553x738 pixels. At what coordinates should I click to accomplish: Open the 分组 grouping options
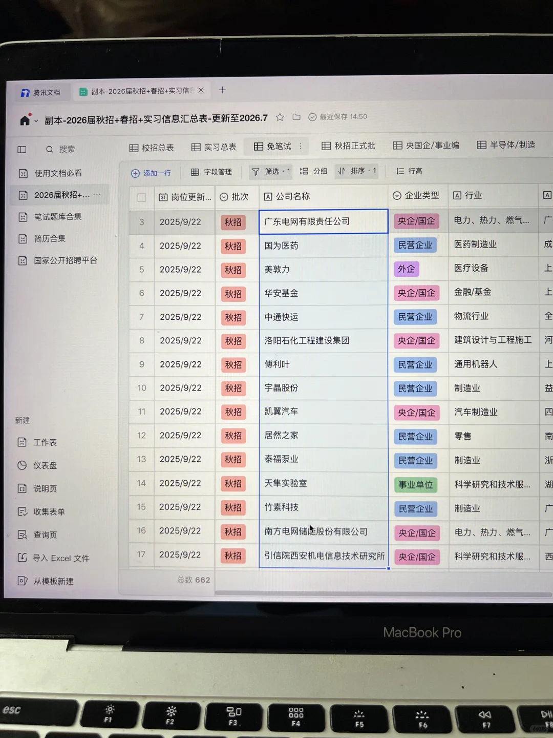click(x=313, y=171)
